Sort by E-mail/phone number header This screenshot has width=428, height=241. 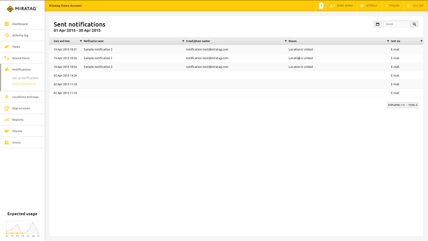tap(198, 41)
